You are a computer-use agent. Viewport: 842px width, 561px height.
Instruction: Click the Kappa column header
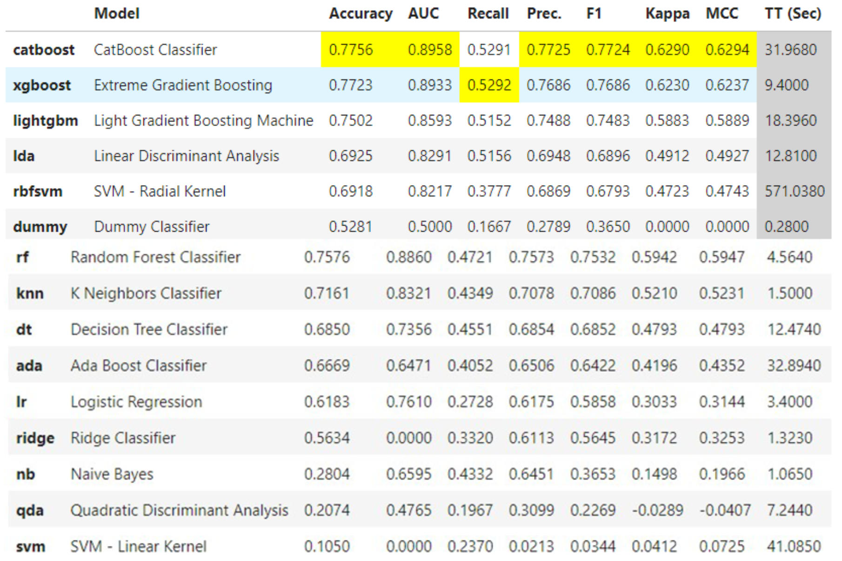[667, 14]
